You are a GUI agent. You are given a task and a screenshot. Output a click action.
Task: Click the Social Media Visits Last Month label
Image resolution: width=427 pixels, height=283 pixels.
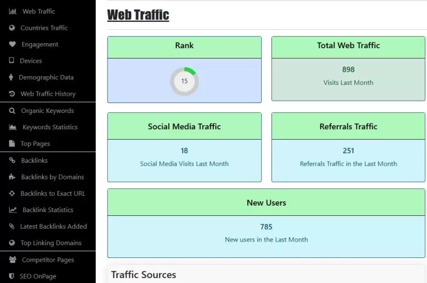tap(184, 163)
